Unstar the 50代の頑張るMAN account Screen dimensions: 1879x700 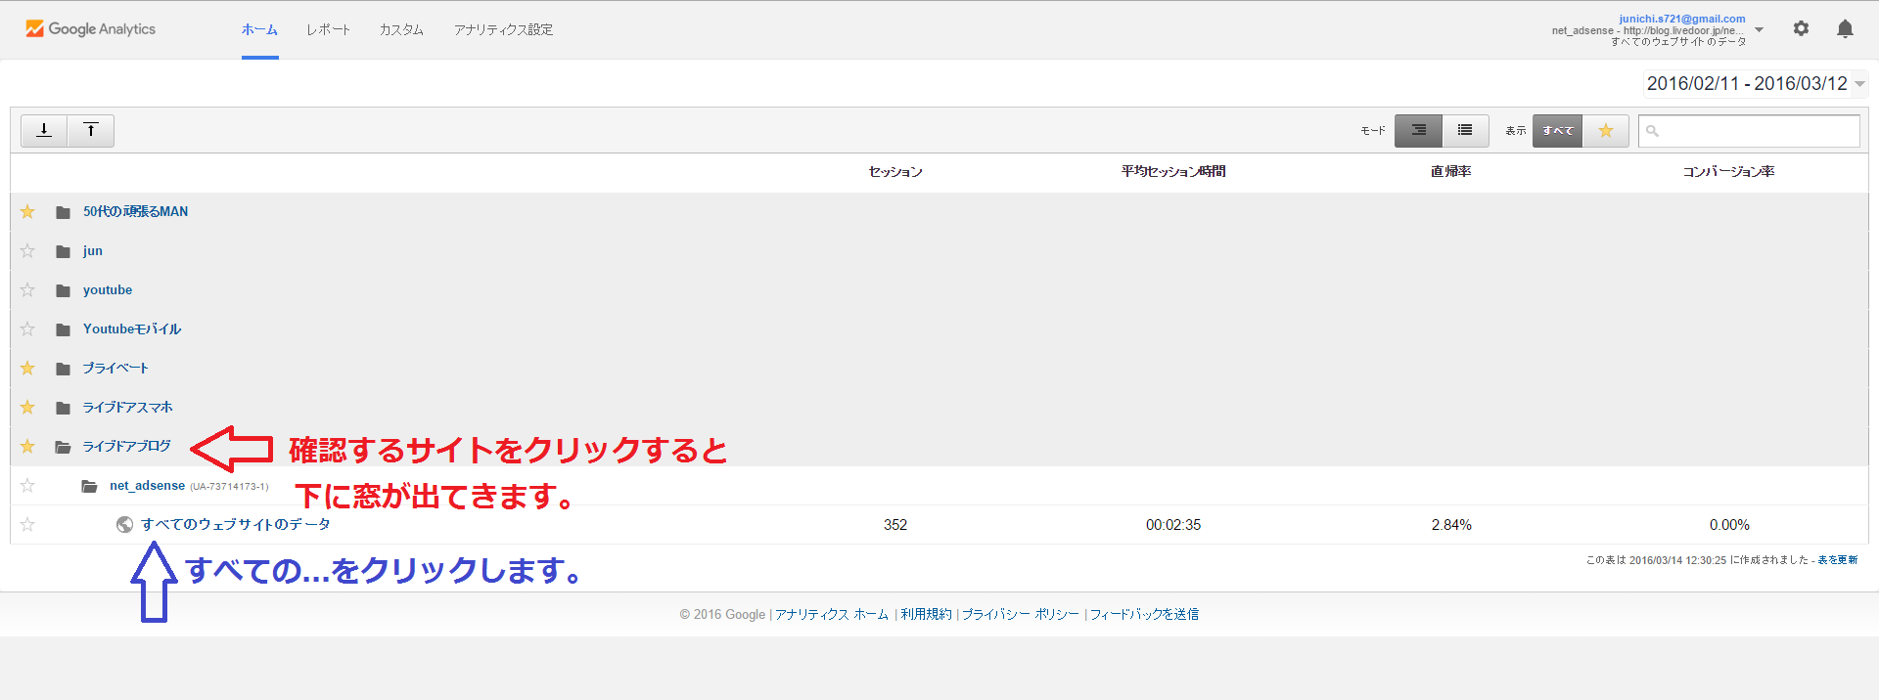(27, 212)
